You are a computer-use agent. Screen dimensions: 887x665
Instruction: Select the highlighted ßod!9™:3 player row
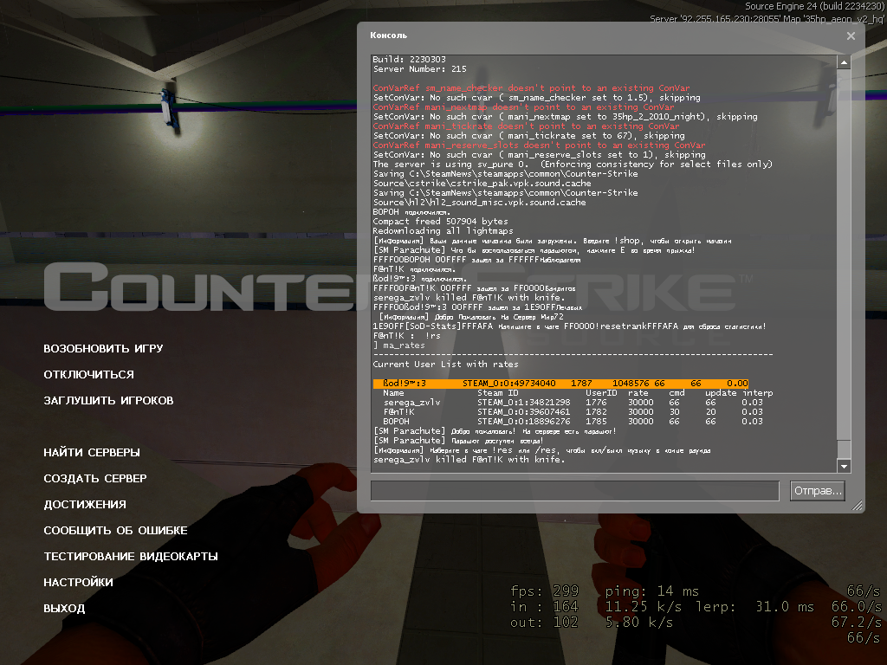560,384
